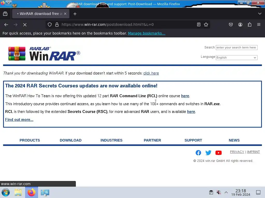Open the system settings taskbar icon

[x=45, y=192]
